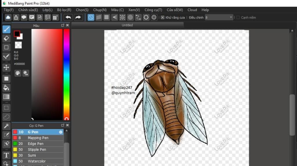Open snap settings gear
Image resolution: width=297 pixels, height=166 pixels.
(154, 17)
